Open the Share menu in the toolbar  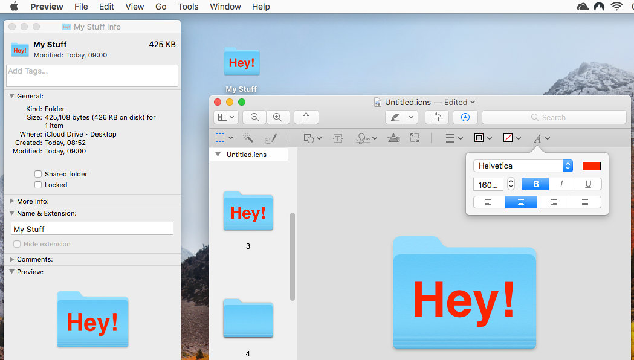pyautogui.click(x=306, y=117)
